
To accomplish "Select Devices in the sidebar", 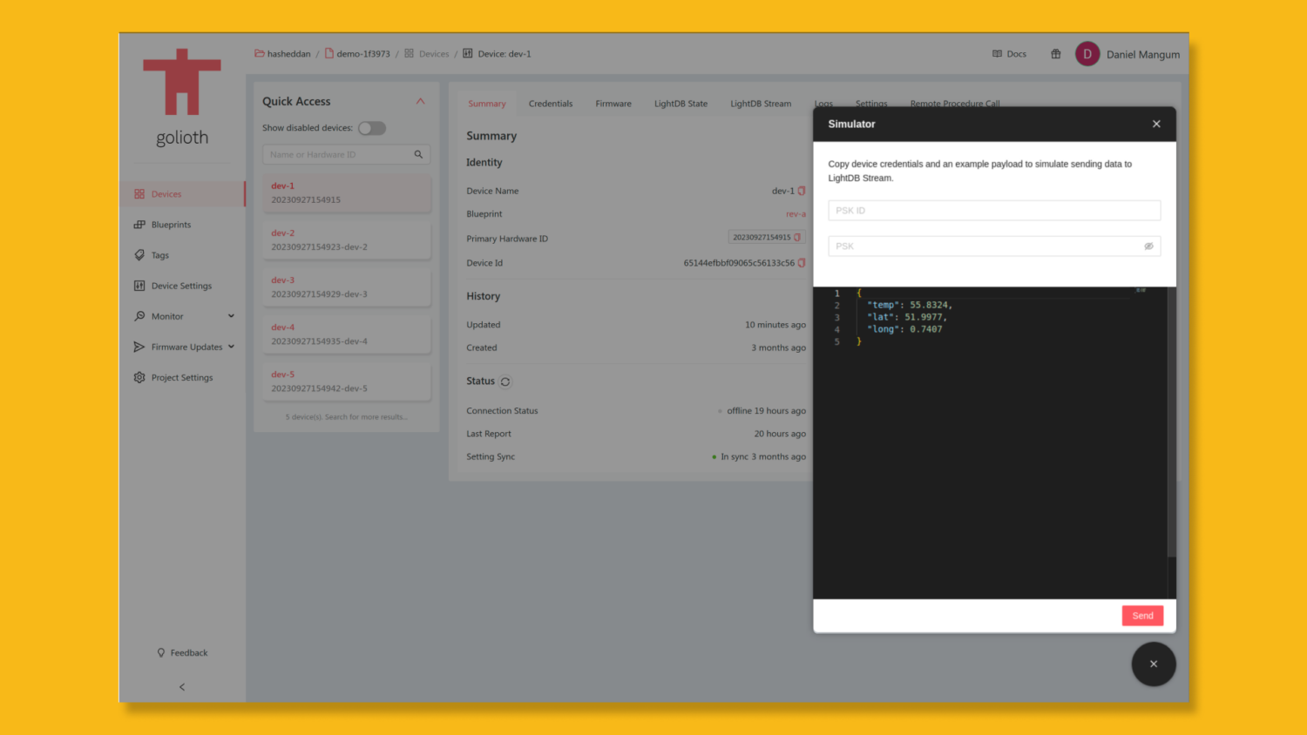I will (166, 193).
